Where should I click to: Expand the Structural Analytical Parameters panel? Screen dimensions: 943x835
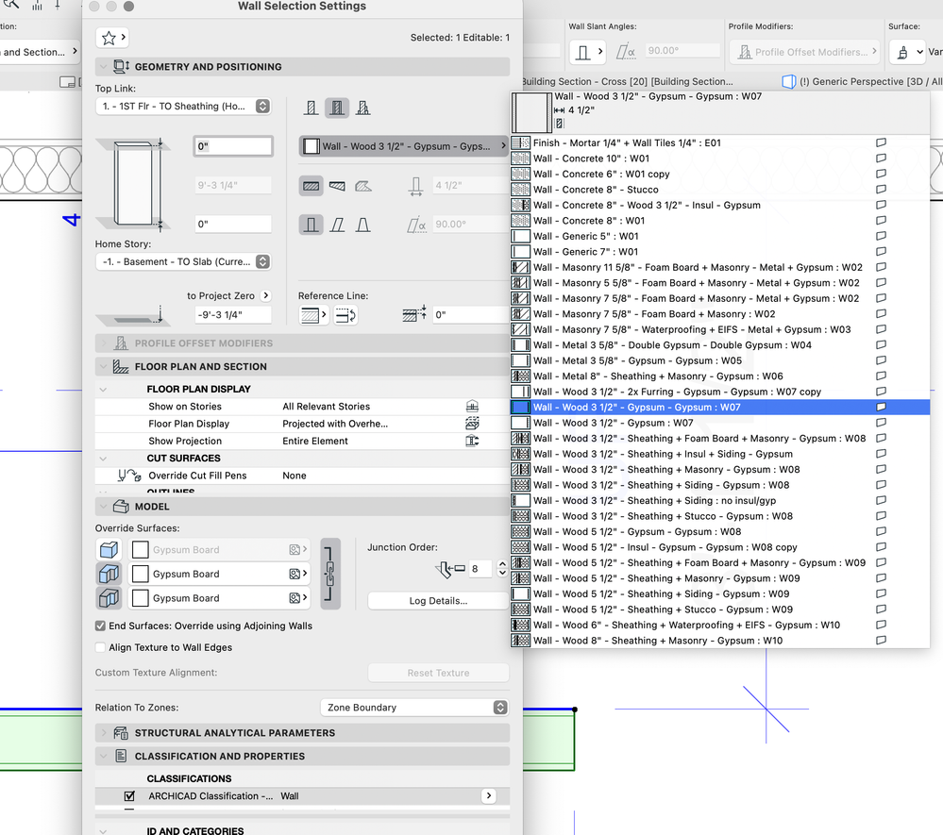[x=103, y=733]
